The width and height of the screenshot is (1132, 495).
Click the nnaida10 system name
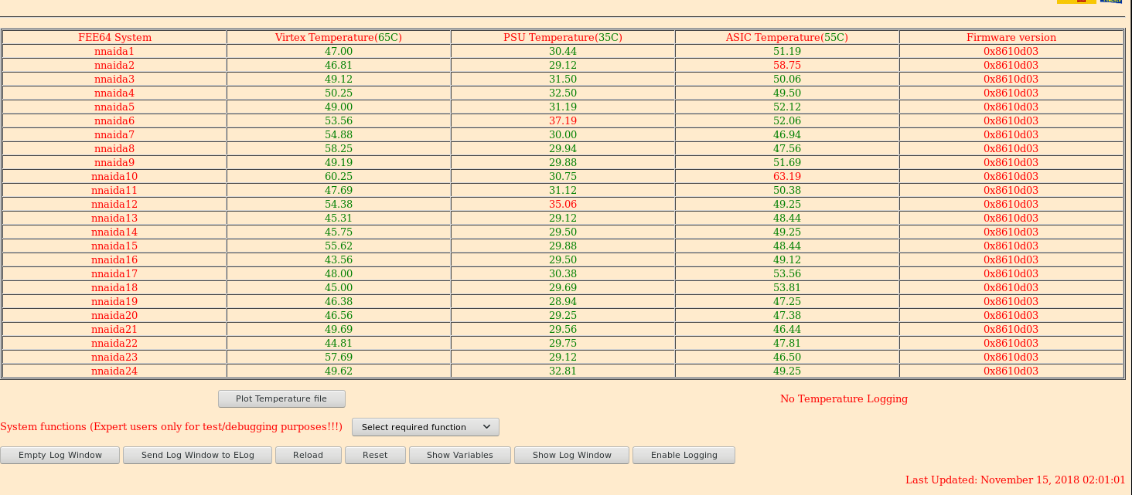114,176
